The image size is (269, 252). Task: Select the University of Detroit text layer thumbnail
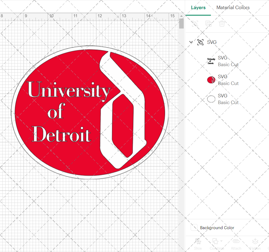coord(211,61)
